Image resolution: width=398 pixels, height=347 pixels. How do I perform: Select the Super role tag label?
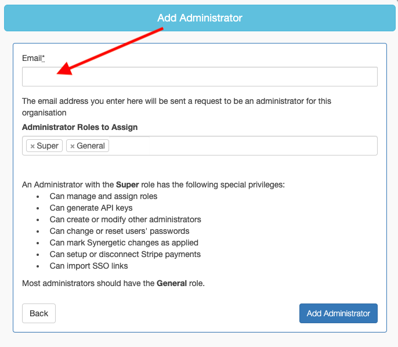[48, 146]
